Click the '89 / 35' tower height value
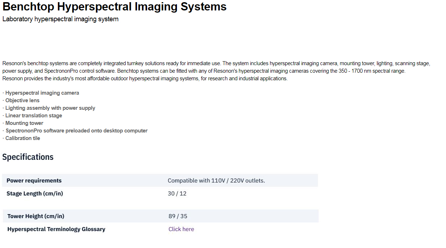 tap(178, 216)
